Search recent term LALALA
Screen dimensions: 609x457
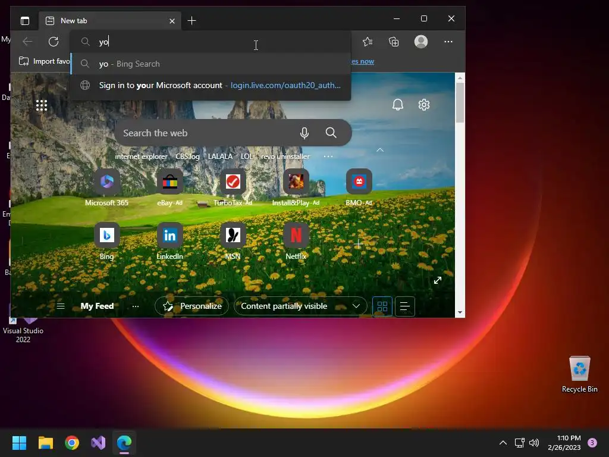(x=220, y=156)
